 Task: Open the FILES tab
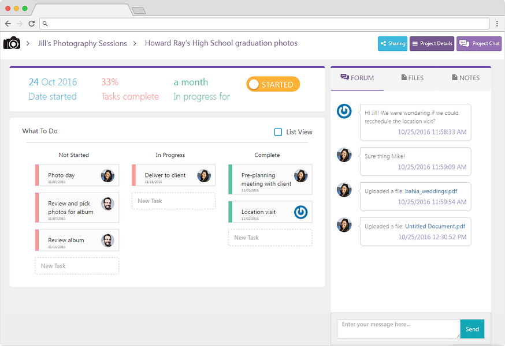pyautogui.click(x=412, y=78)
